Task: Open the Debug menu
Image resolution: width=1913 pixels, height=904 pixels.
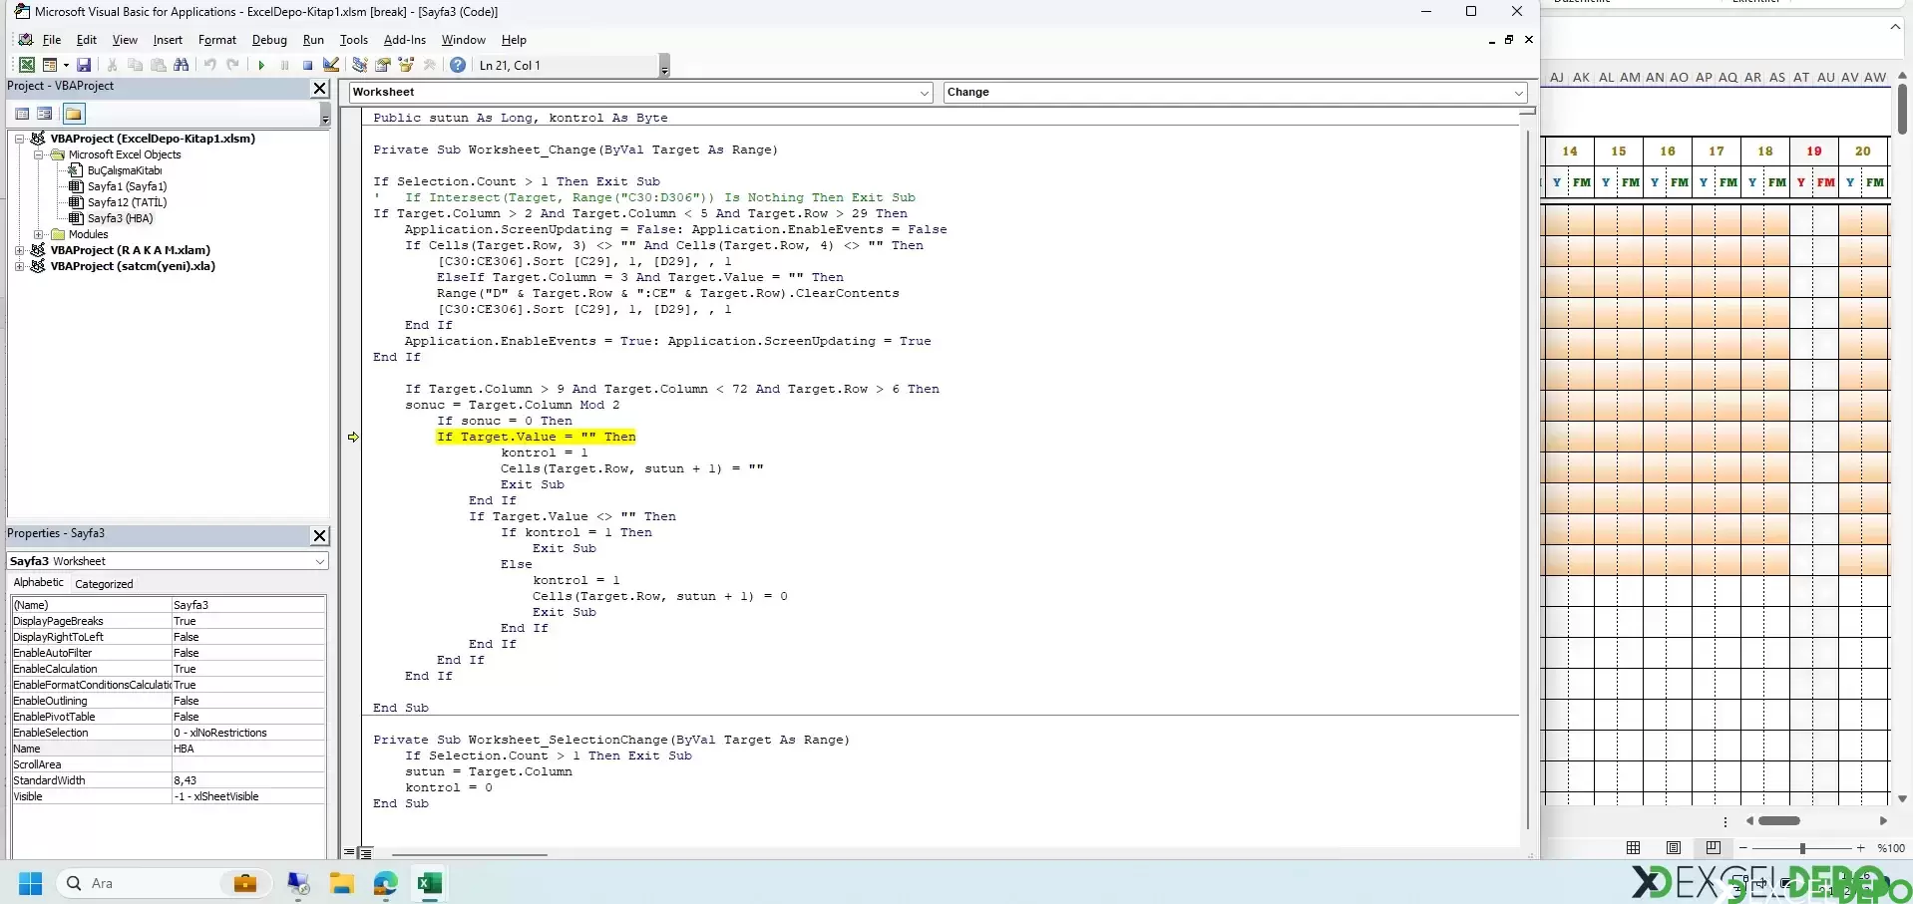Action: [x=269, y=40]
